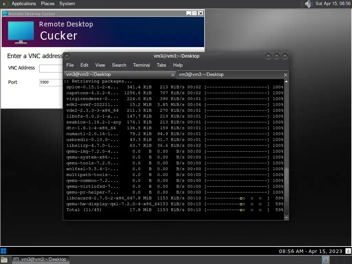This screenshot has height=264, width=352.
Task: Maximize the Remote Desktop Cucker window
Action: (x=195, y=13)
